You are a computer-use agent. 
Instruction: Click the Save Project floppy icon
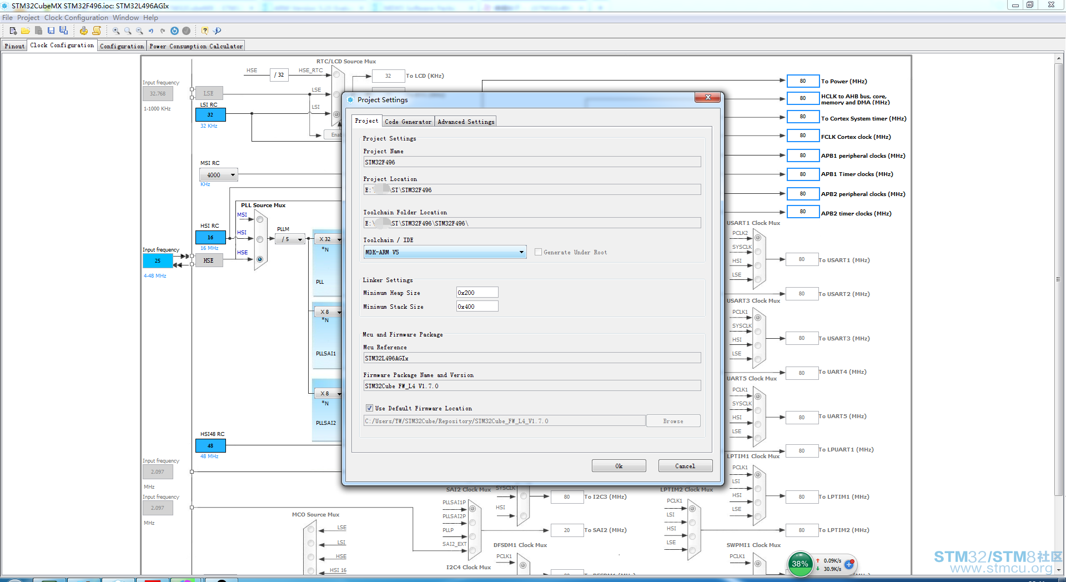(x=51, y=31)
